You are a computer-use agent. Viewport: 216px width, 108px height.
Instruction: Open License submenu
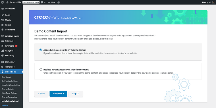[5, 105]
